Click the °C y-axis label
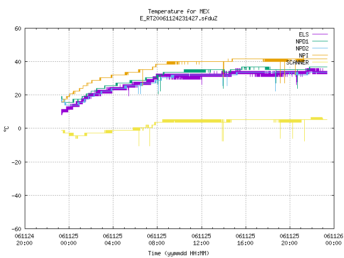The width and height of the screenshot is (344, 258). tap(6, 129)
